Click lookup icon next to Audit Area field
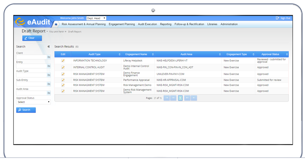The image size is (305, 166). point(49,93)
